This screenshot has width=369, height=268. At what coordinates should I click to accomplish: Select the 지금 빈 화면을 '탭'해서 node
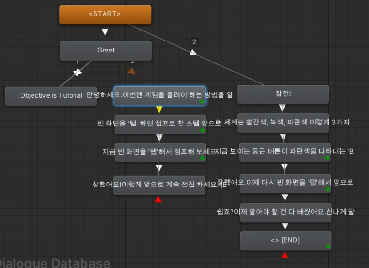160,153
